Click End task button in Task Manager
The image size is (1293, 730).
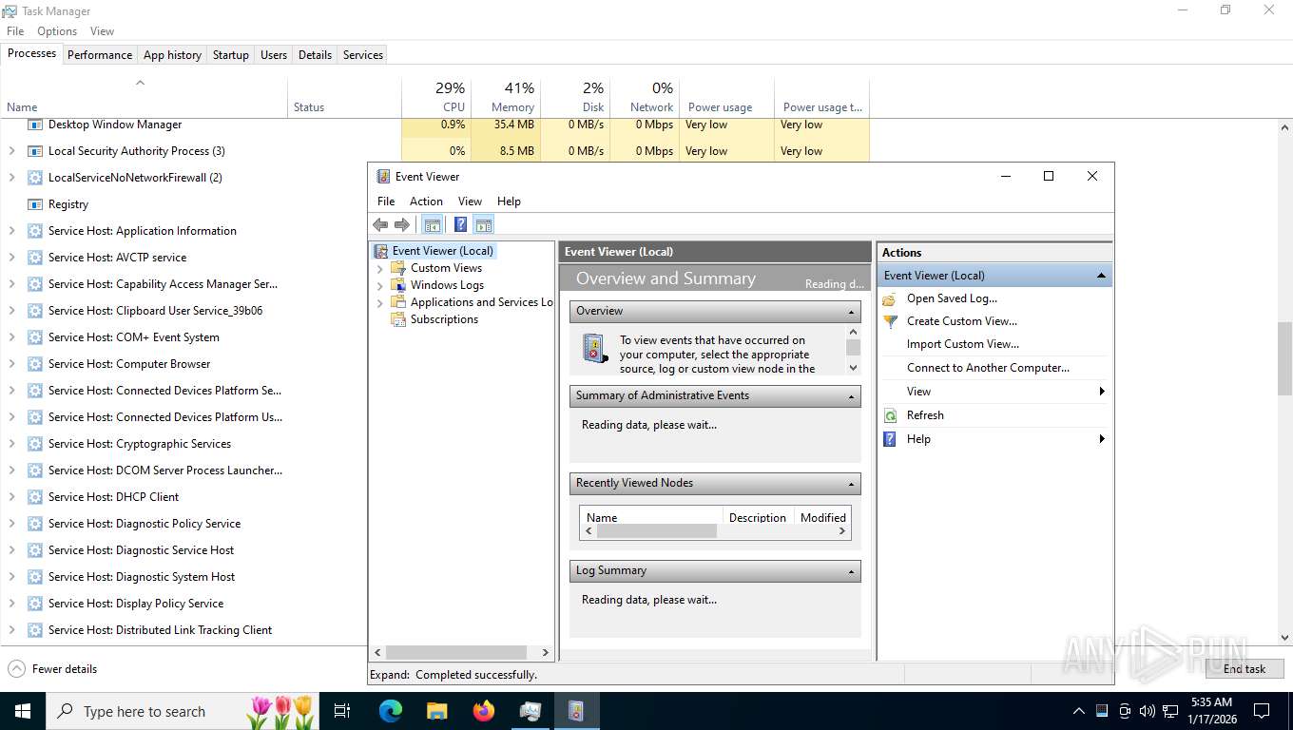pyautogui.click(x=1245, y=669)
